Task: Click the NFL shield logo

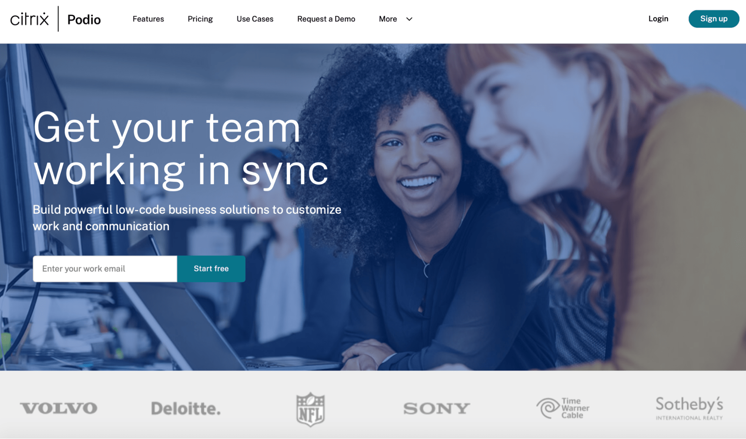Action: tap(310, 409)
